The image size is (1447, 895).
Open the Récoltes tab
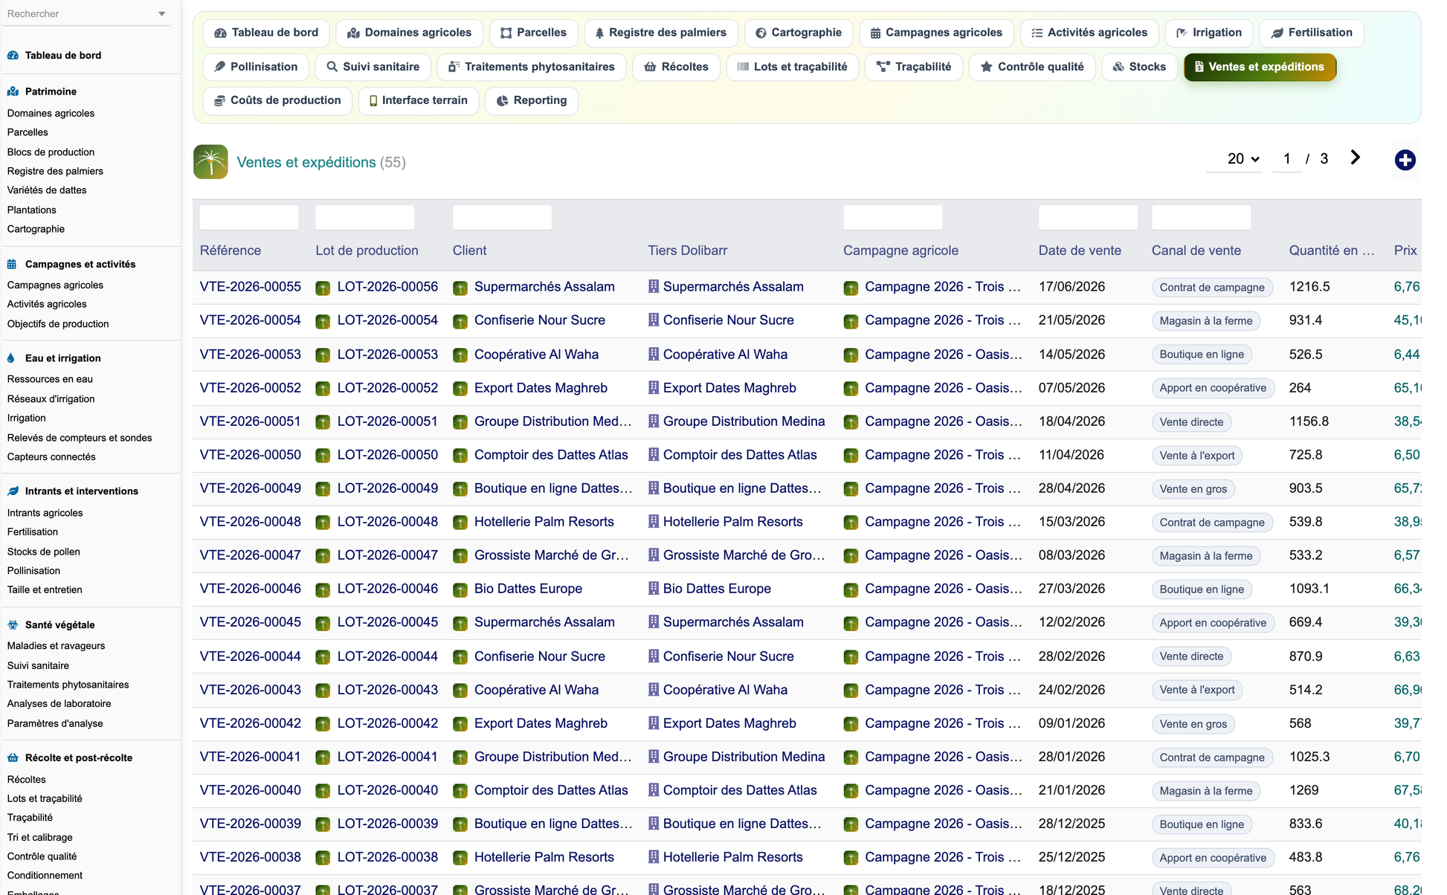tap(675, 67)
